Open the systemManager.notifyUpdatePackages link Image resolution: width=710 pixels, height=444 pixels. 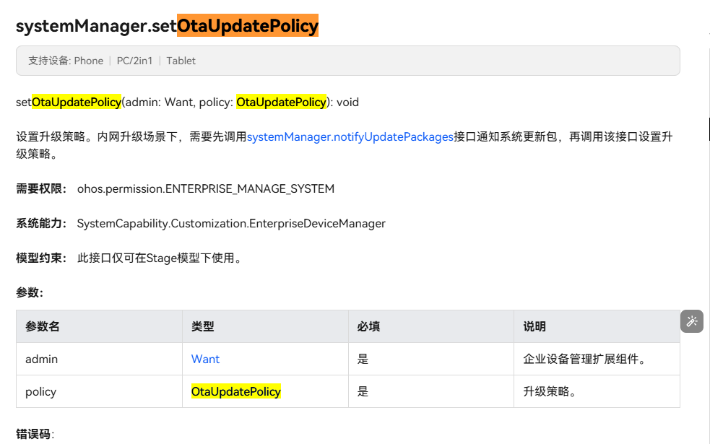[350, 136]
